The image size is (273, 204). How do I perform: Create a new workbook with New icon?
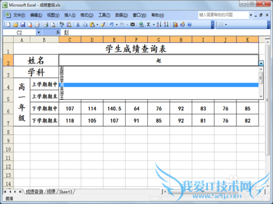click(x=8, y=24)
